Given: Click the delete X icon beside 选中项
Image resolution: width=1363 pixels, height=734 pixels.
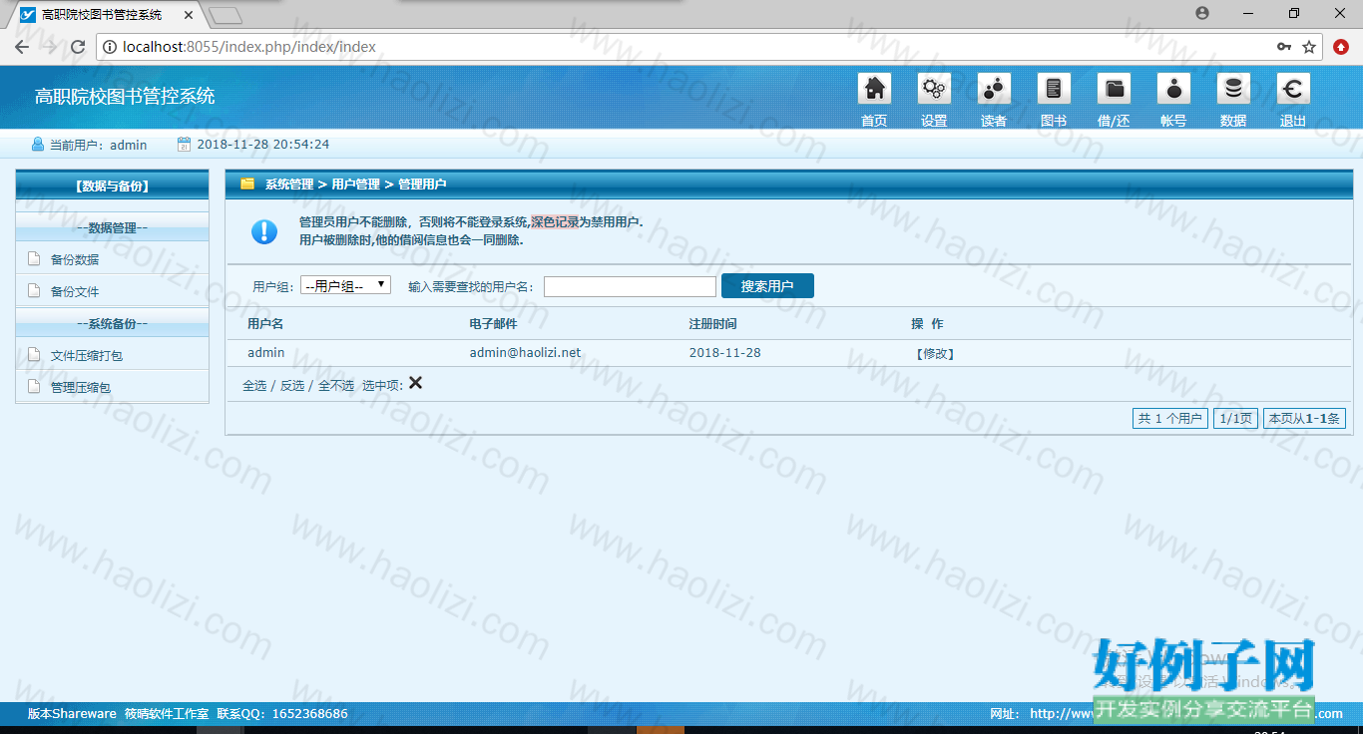Looking at the screenshot, I should 415,383.
